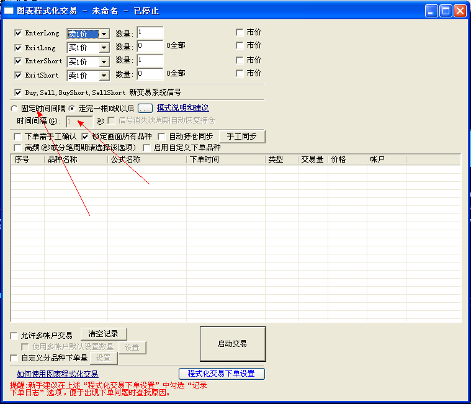Open the EnterLong price type dropdown
This screenshot has height=404, width=471.
point(104,34)
